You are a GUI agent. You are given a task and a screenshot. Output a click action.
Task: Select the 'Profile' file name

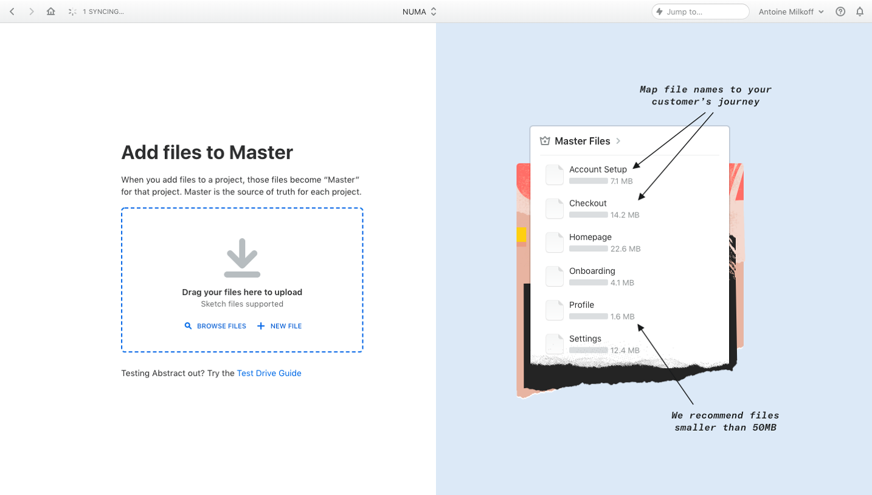[x=581, y=305]
